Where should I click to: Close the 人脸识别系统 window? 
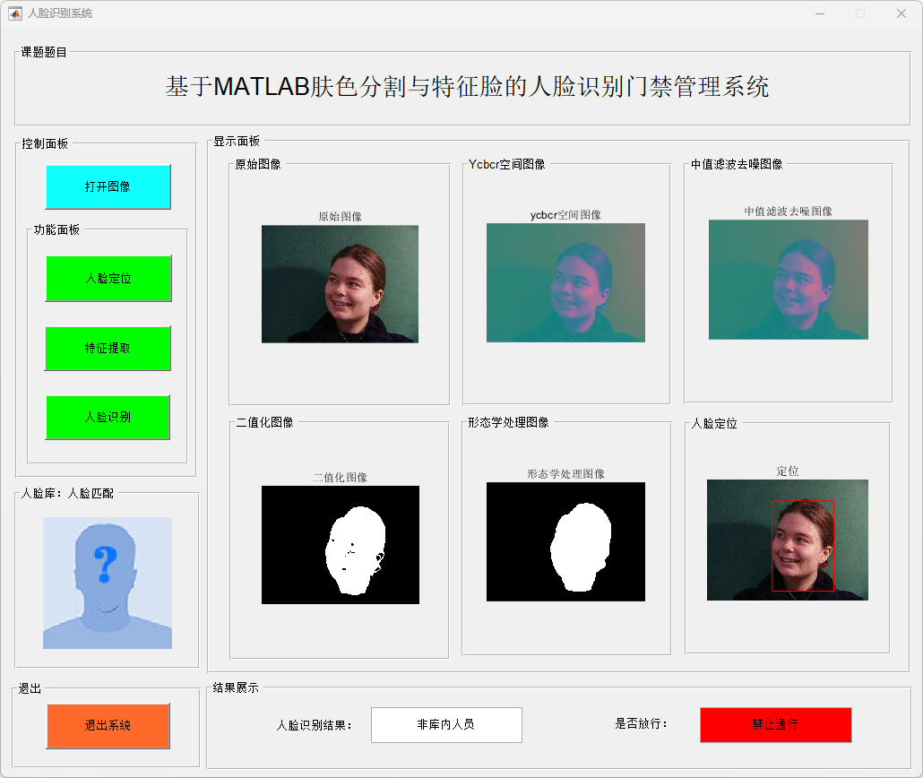[901, 13]
